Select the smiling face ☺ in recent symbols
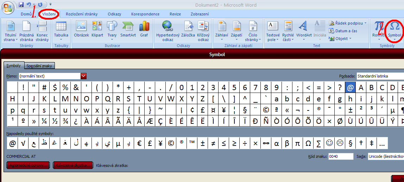This screenshot has height=182, width=404. (329, 143)
